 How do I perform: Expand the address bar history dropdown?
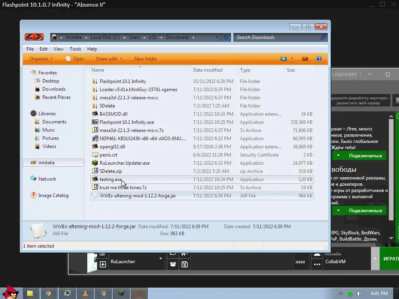217,37
